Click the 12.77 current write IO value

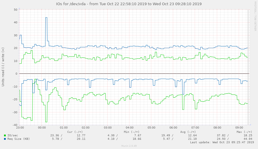point(81,135)
